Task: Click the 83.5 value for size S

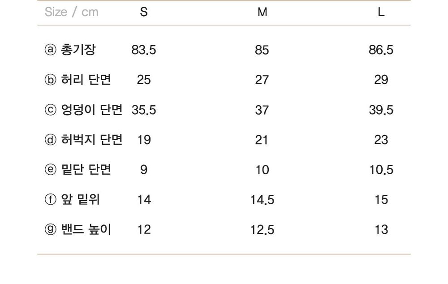Action: point(144,50)
